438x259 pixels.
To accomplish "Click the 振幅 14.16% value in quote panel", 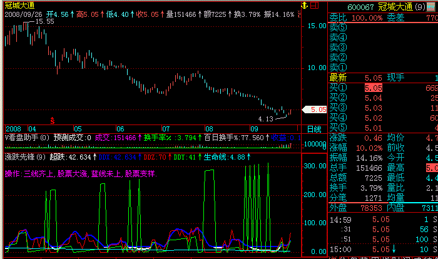I will point(369,158).
